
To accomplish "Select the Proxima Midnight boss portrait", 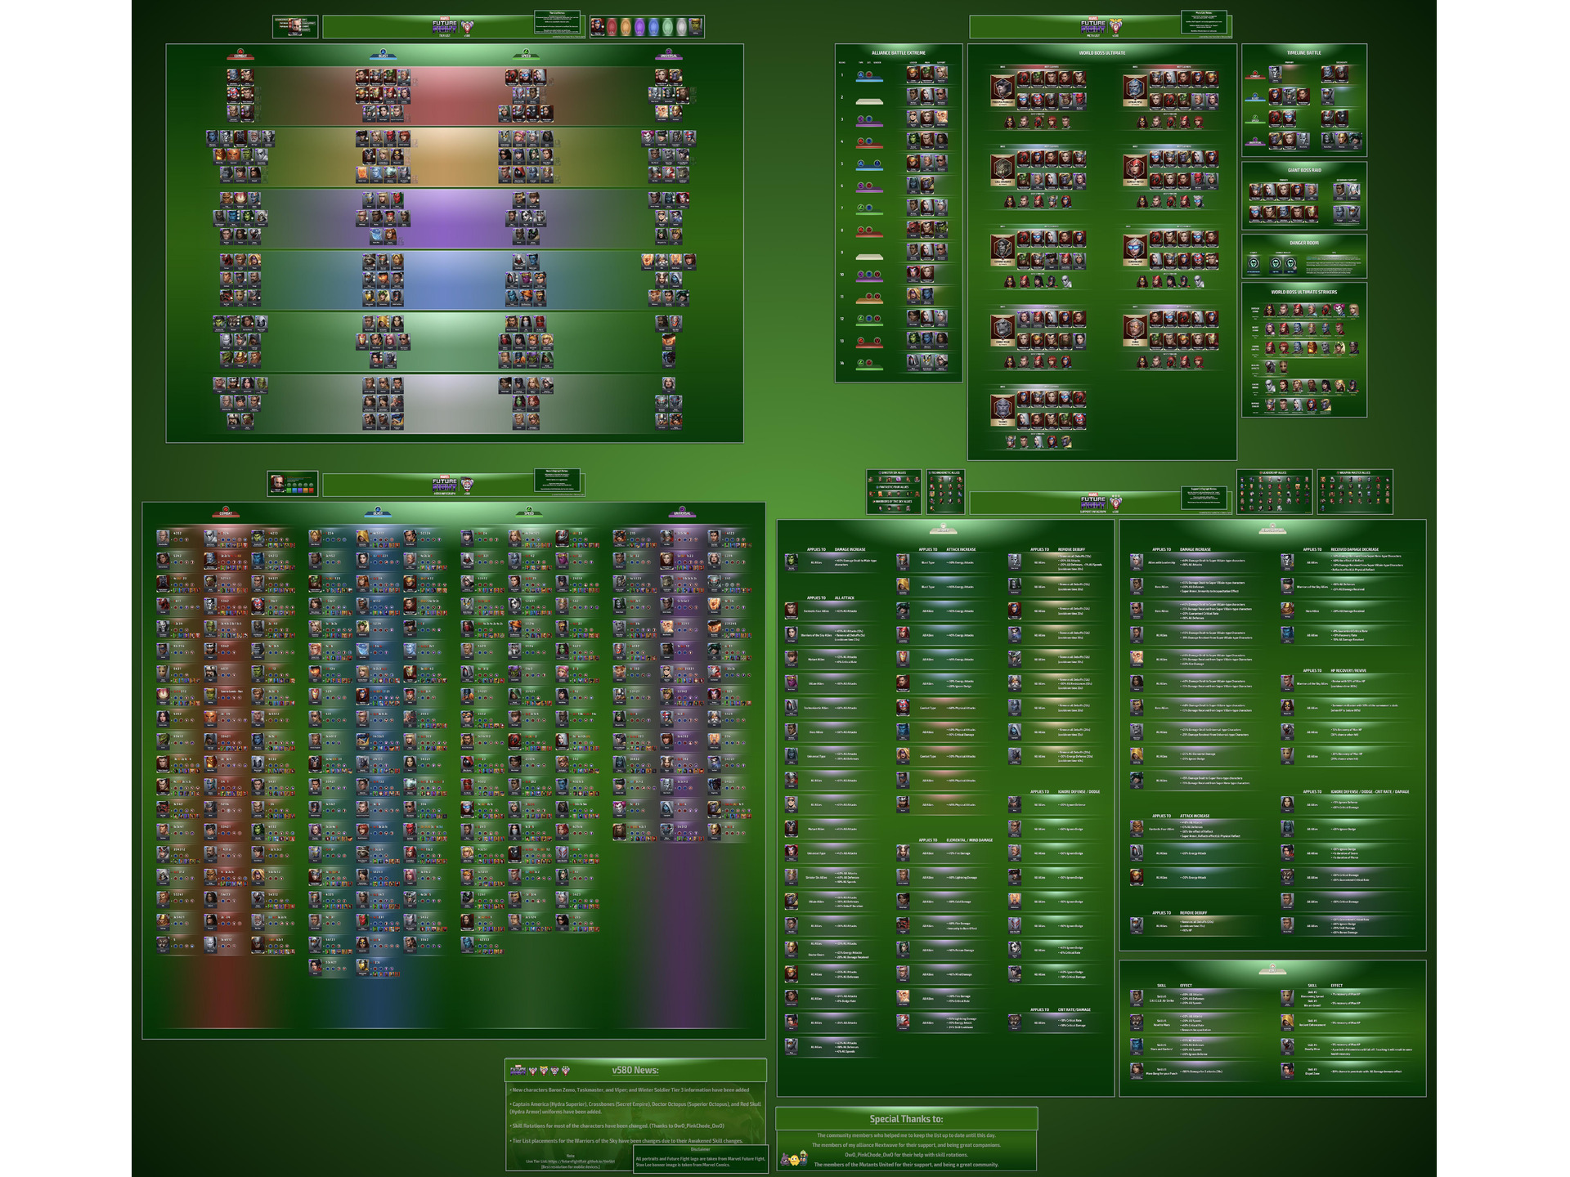I will tap(1003, 90).
